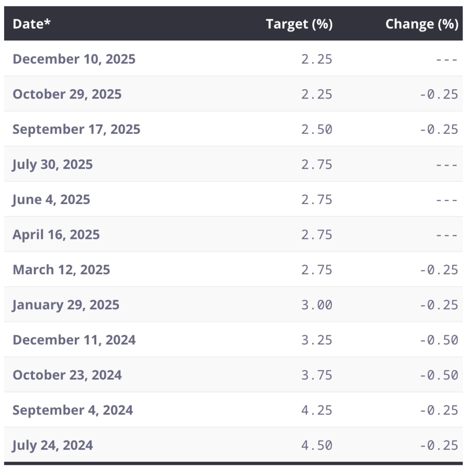Click the Change (%) column header
Image resolution: width=476 pixels, height=475 pixels.
422,24
